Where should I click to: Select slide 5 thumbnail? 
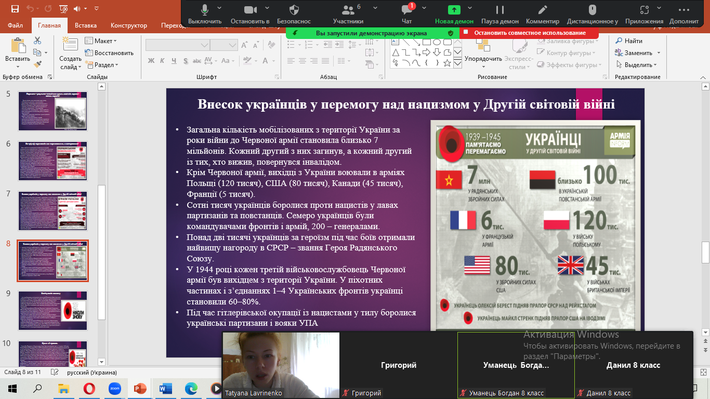click(x=52, y=111)
